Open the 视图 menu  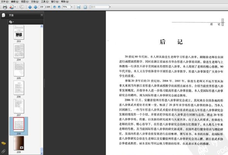pos(25,2)
